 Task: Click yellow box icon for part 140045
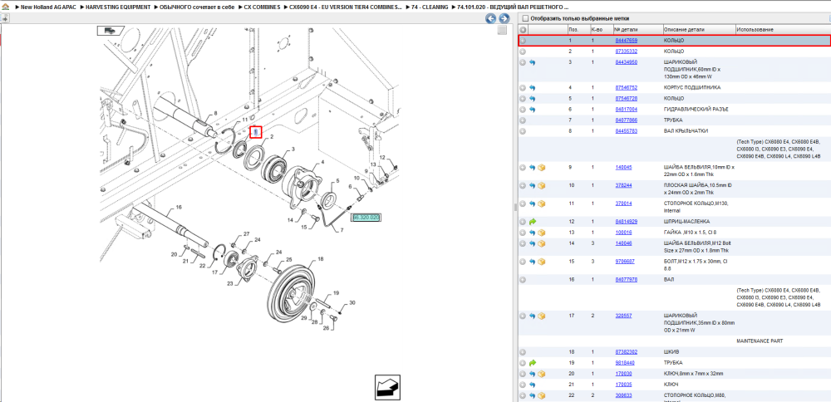tap(542, 168)
